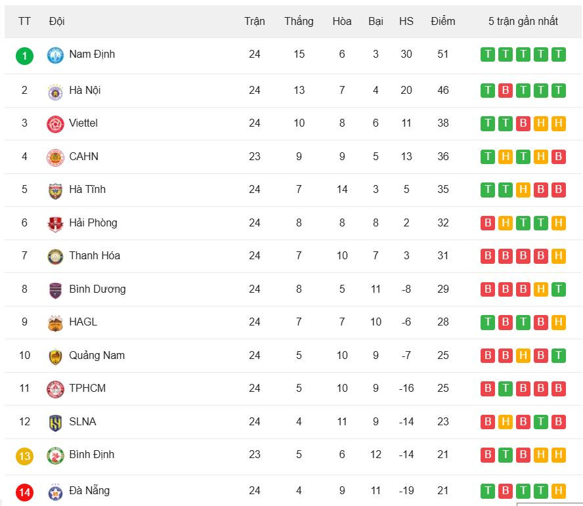Click the HAGL team crest

[55, 323]
